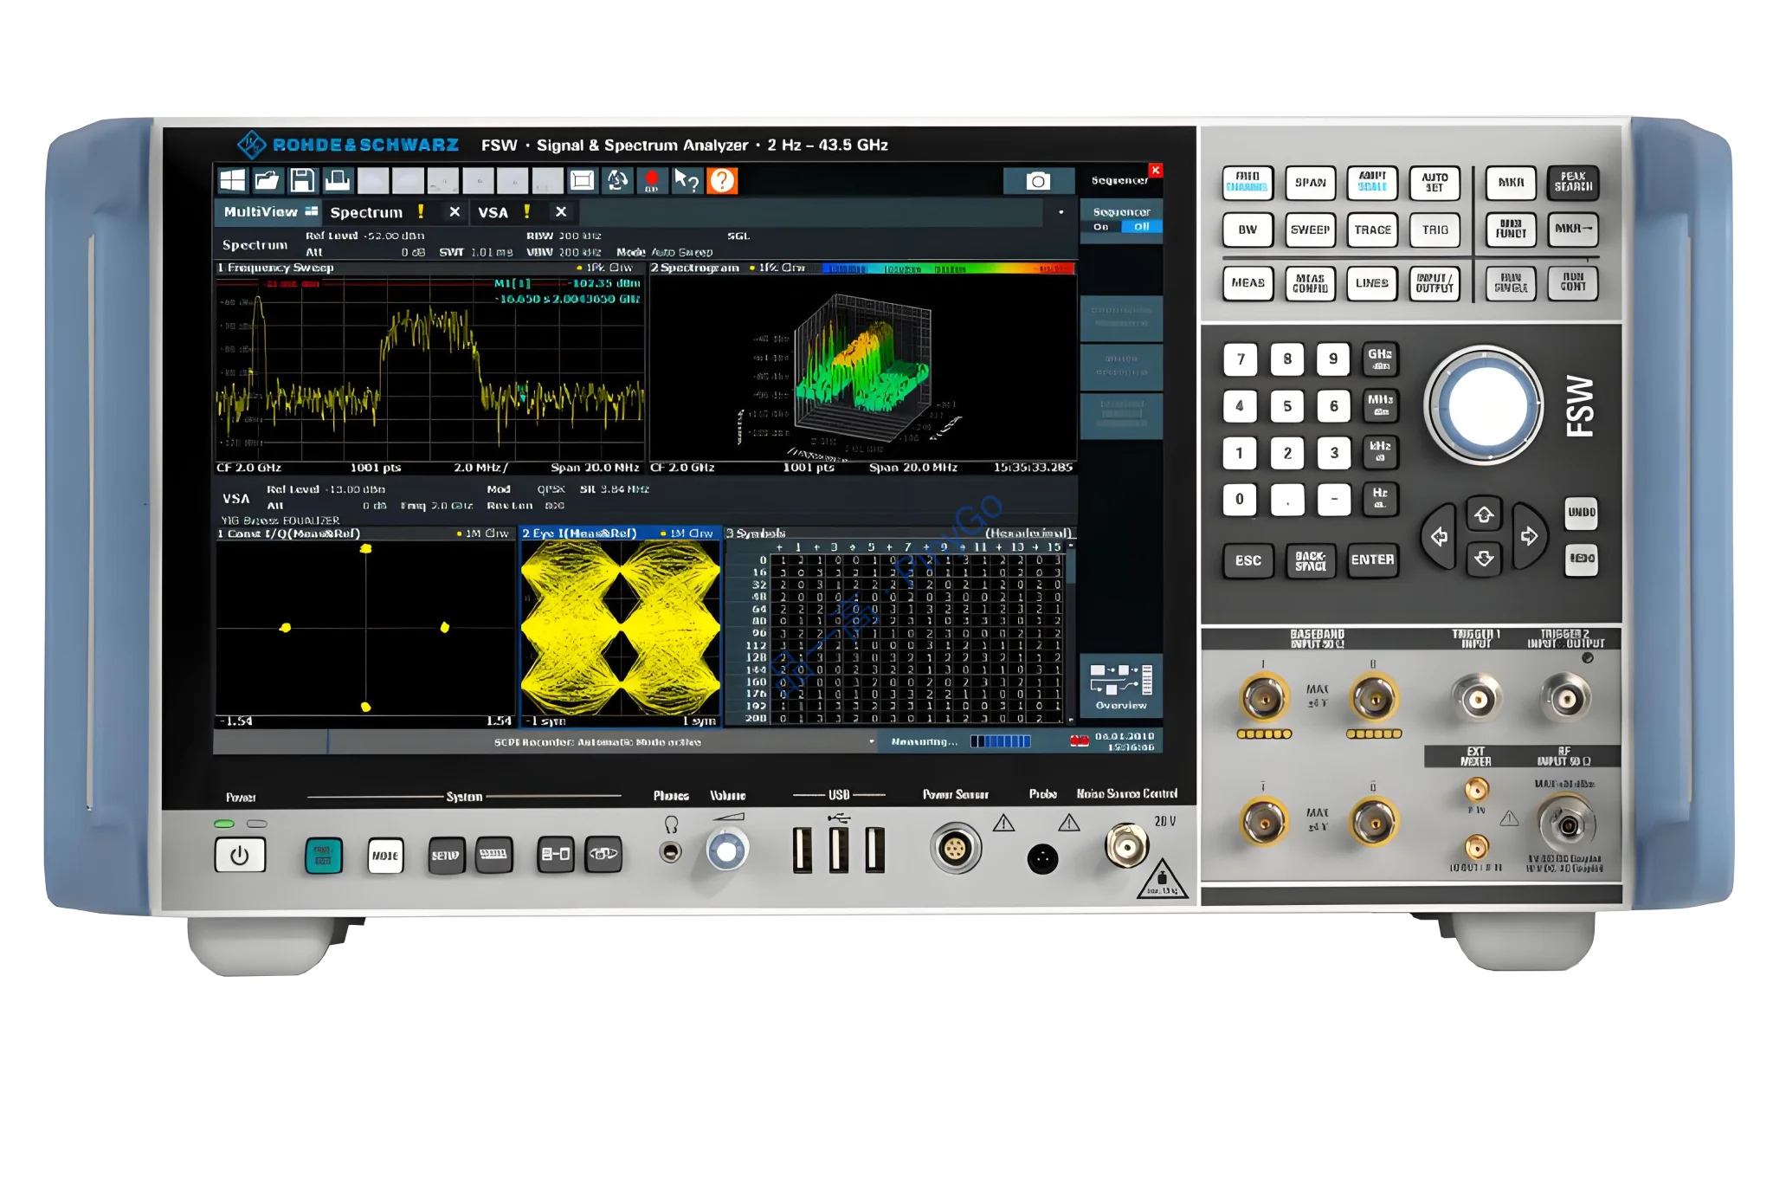
Task: Click the Symbols table scrollbar
Action: click(x=1071, y=632)
